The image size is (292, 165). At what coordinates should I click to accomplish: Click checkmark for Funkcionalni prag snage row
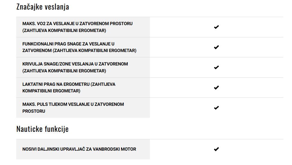click(x=216, y=47)
